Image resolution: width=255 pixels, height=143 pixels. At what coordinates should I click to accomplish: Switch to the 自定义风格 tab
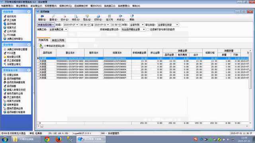click(58, 40)
